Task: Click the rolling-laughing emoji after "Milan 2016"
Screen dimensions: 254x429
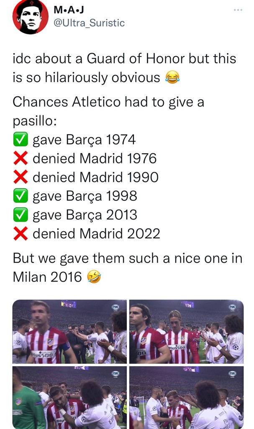Action: tap(94, 277)
